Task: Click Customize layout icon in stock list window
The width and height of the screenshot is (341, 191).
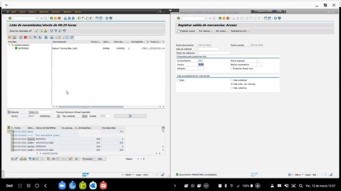Action: click(x=111, y=18)
